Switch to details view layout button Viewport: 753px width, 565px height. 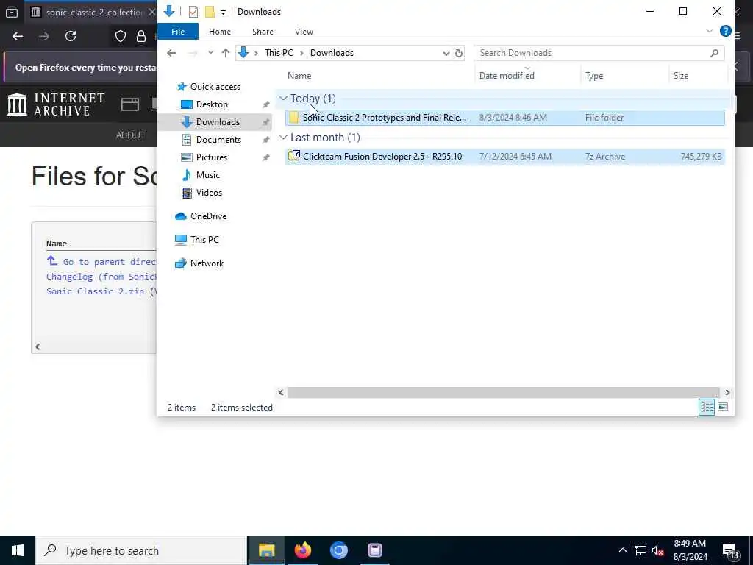click(x=707, y=408)
